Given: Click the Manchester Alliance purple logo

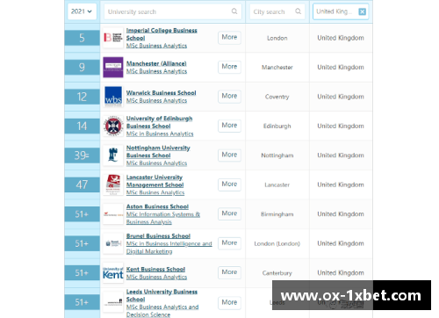Looking at the screenshot, I should 113,67.
